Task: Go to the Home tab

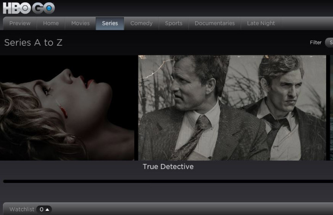Action: click(51, 24)
